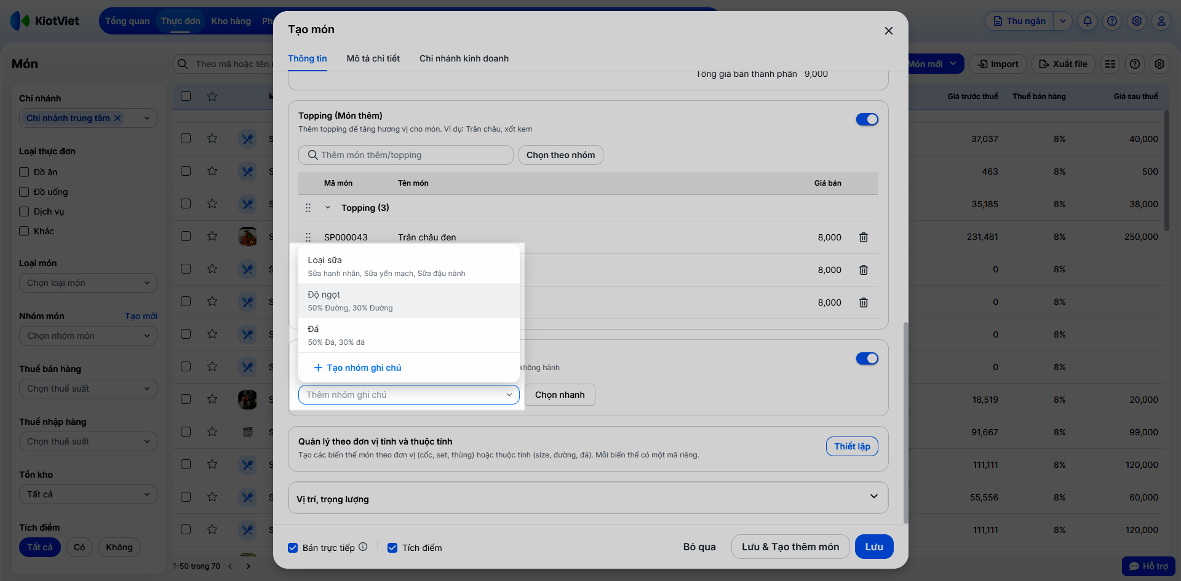The height and width of the screenshot is (581, 1181).
Task: Click the Thêm món thêm/topping search field
Action: click(x=413, y=155)
